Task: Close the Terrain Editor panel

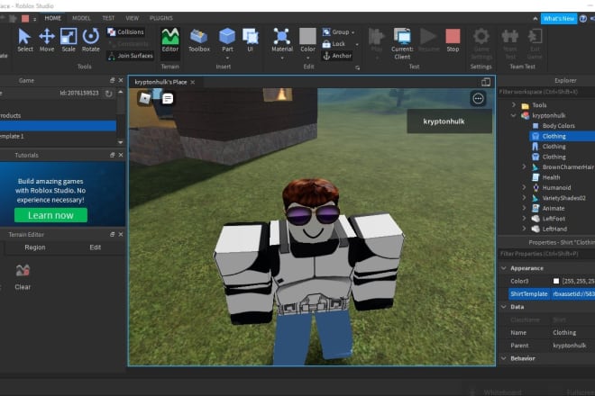Action: click(x=121, y=235)
